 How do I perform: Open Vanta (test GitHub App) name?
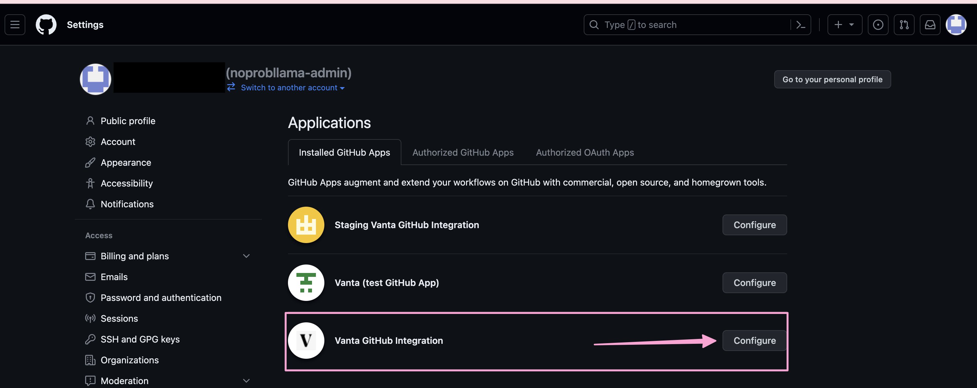click(386, 283)
